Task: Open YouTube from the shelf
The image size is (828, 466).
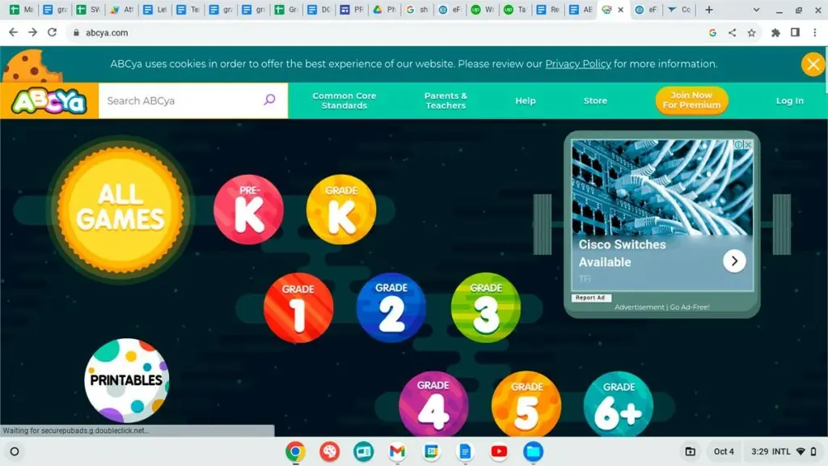Action: 499,451
